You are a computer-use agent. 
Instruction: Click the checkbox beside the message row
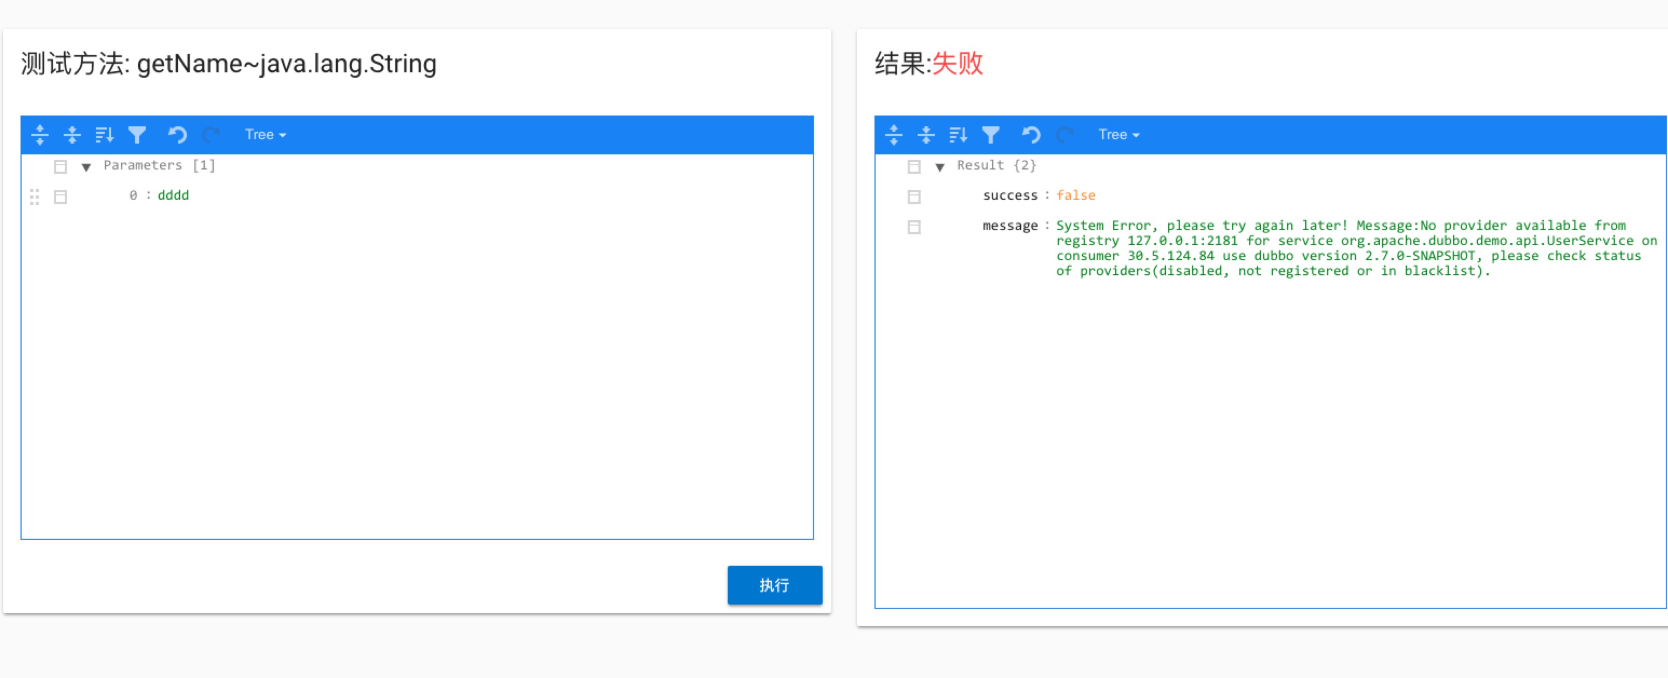914,227
